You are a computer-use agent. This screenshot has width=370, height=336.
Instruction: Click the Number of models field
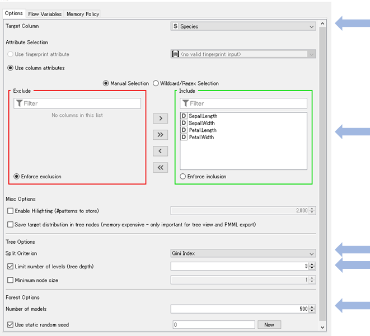240,309
